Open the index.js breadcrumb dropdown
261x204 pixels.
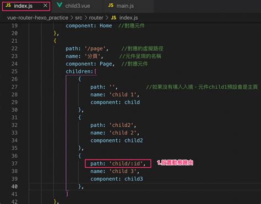point(128,18)
